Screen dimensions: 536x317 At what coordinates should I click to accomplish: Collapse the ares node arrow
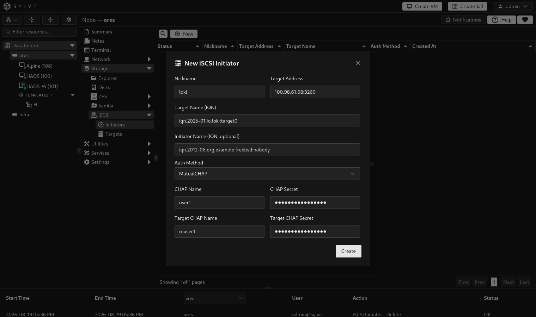pyautogui.click(x=72, y=55)
